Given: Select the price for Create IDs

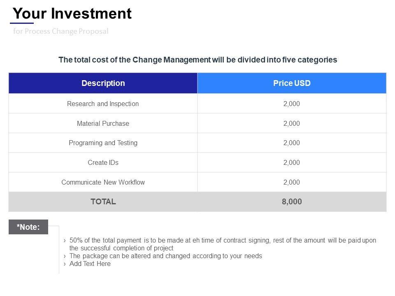Looking at the screenshot, I should [292, 162].
